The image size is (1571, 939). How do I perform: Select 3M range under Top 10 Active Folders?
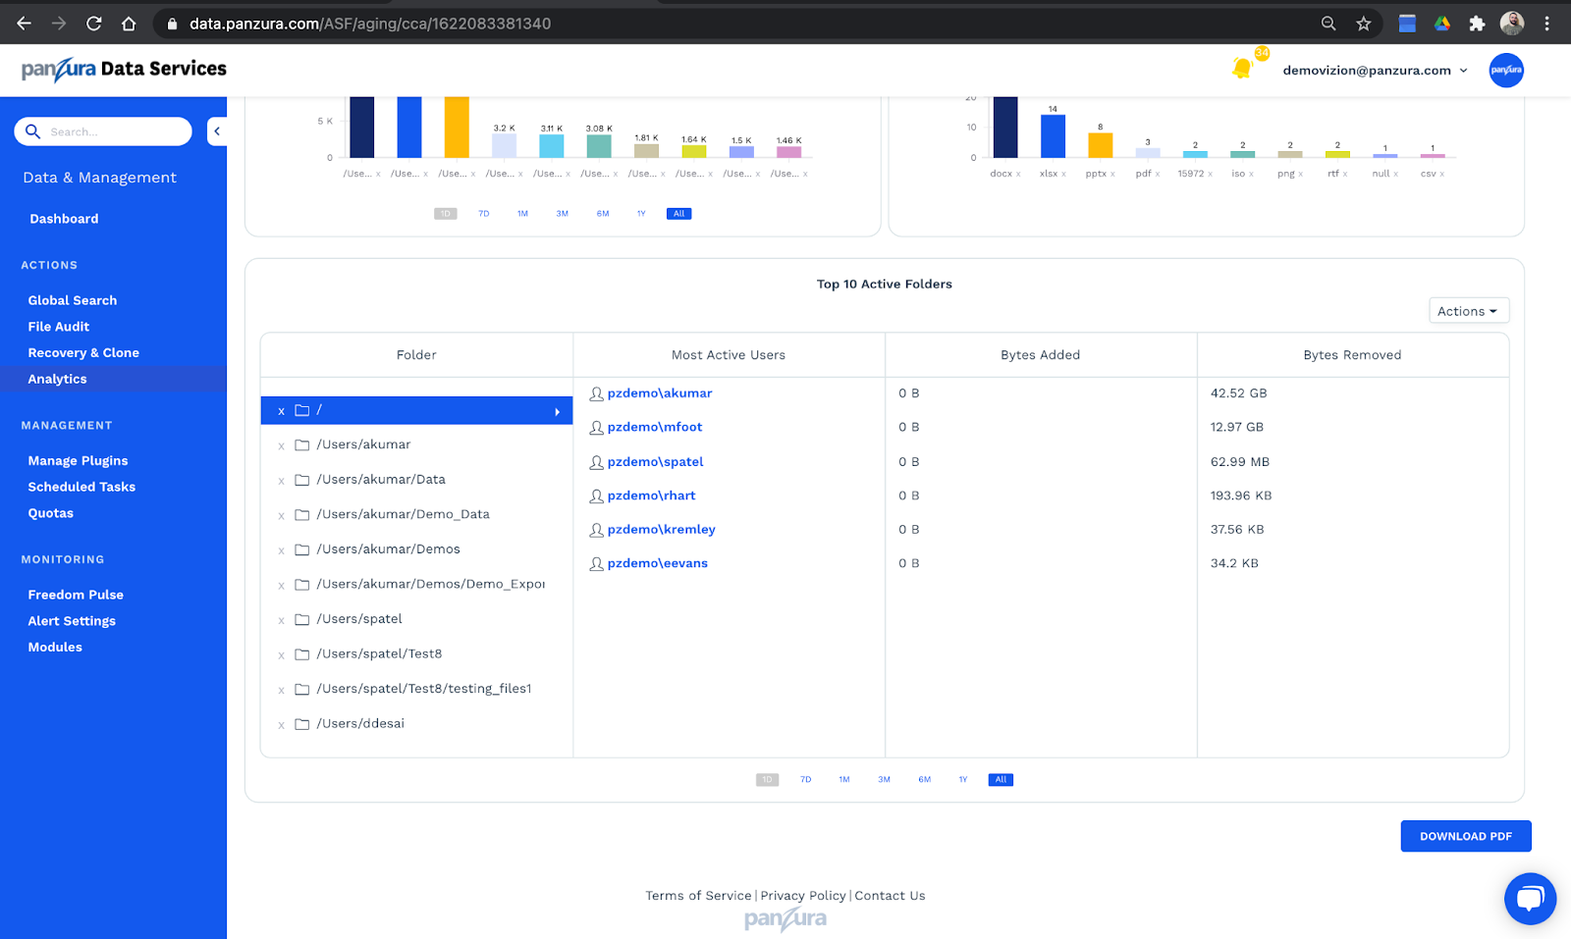(x=884, y=780)
